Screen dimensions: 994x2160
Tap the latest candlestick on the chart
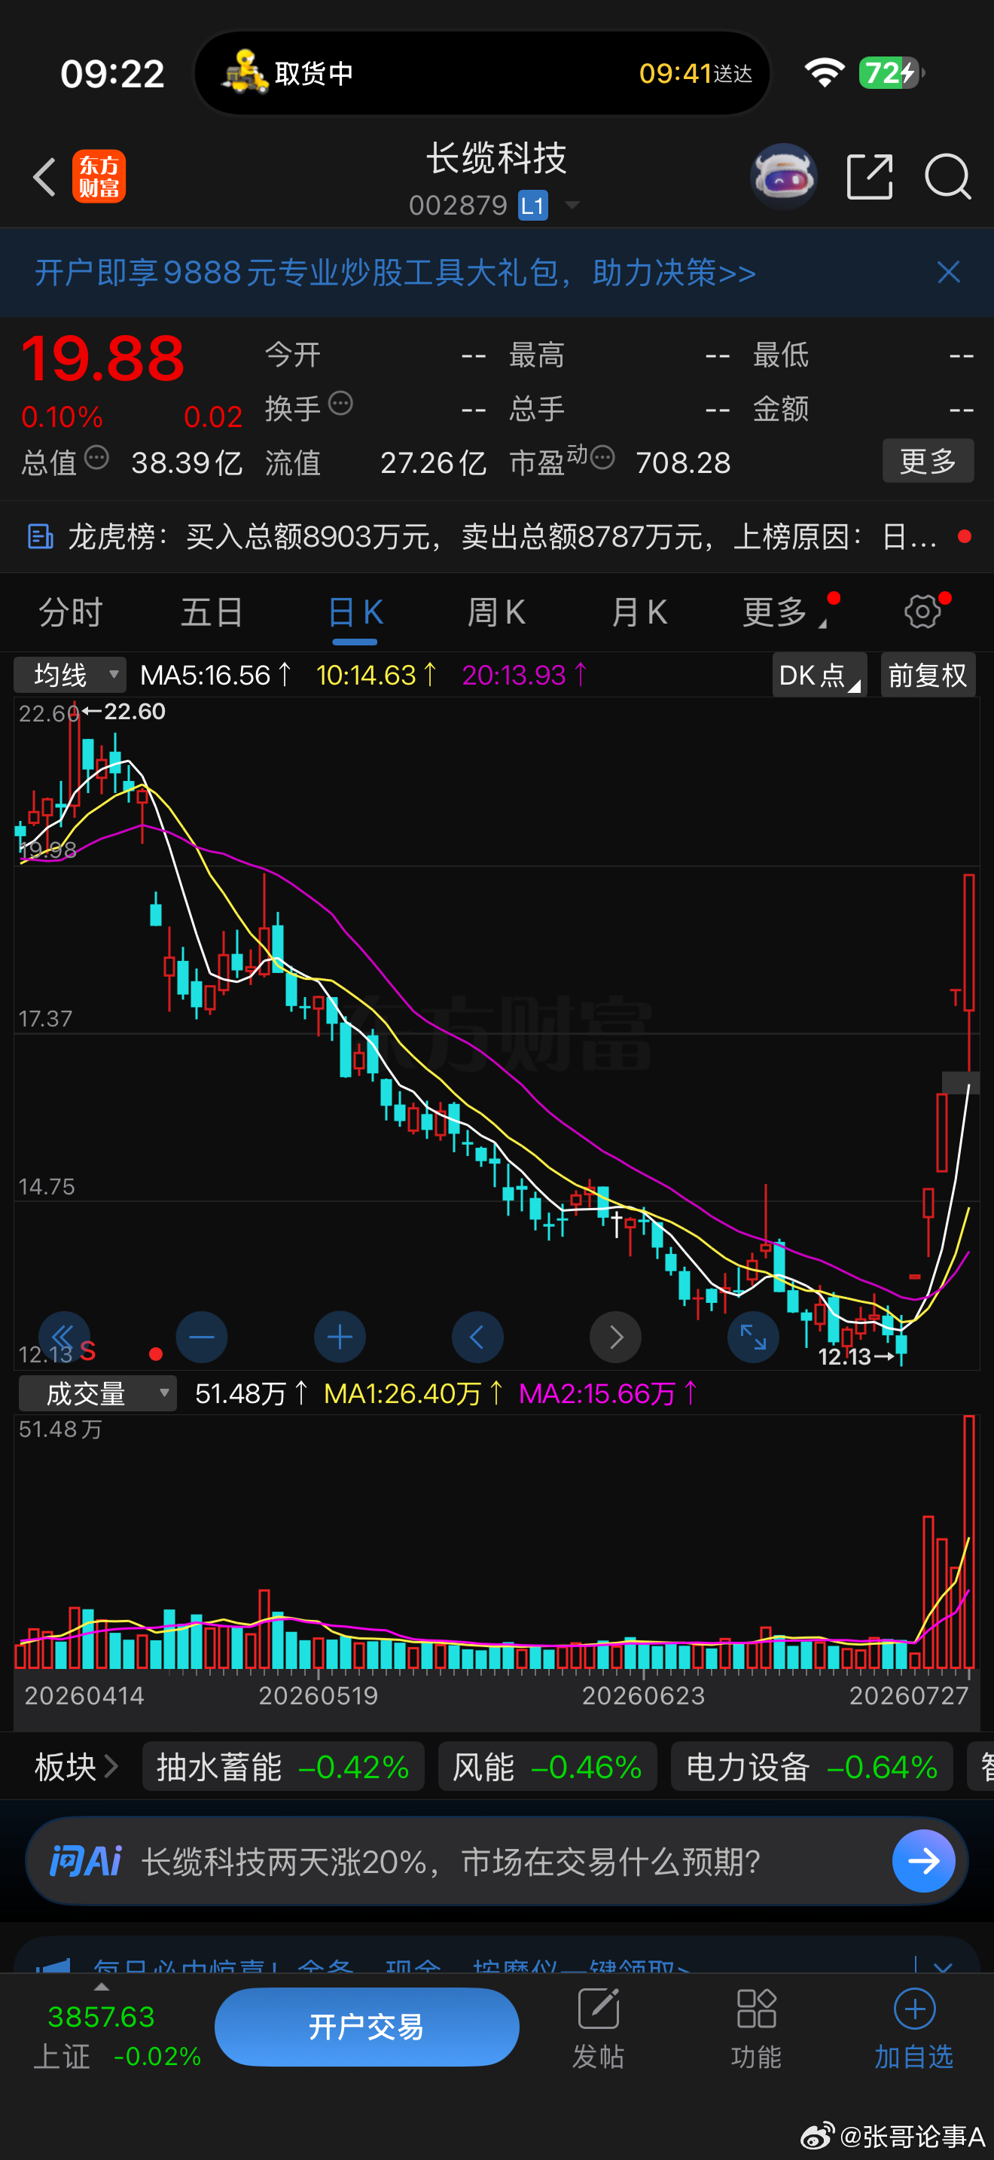(x=969, y=972)
